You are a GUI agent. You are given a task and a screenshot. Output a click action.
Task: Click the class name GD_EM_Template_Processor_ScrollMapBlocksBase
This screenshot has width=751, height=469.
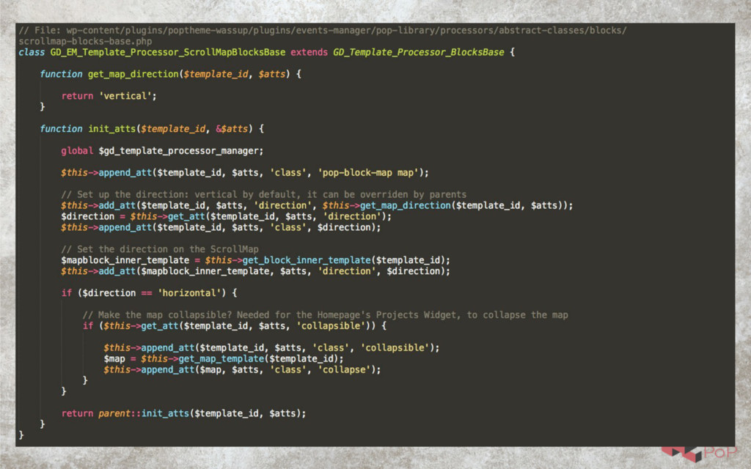click(x=168, y=52)
